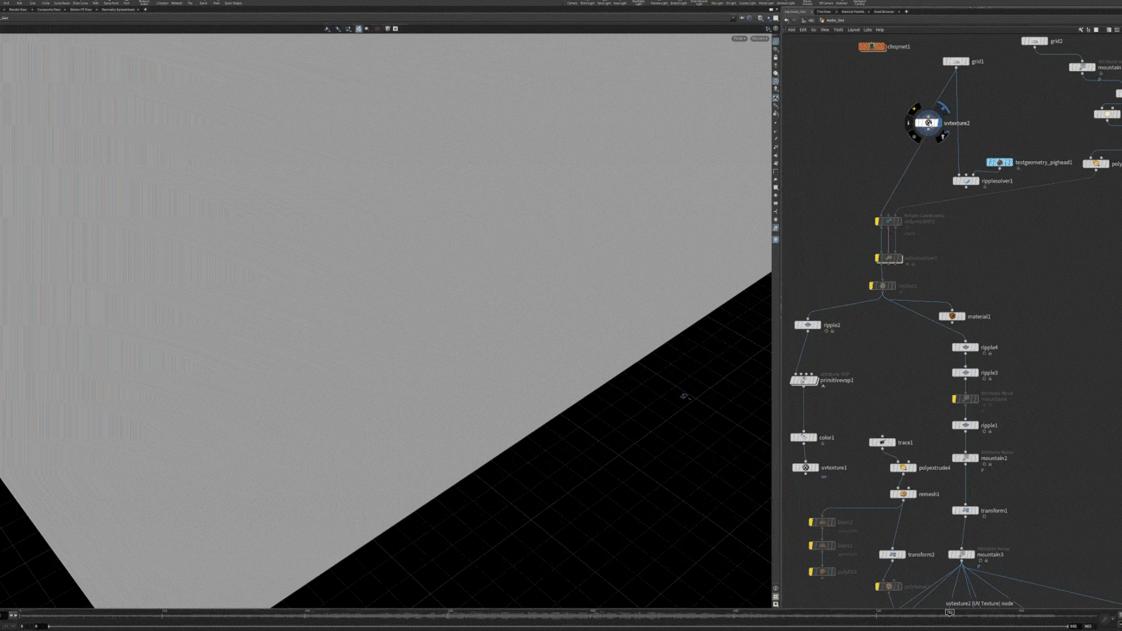Select the mountain3 node
Viewport: 1122px width, 631px height.
(x=961, y=554)
